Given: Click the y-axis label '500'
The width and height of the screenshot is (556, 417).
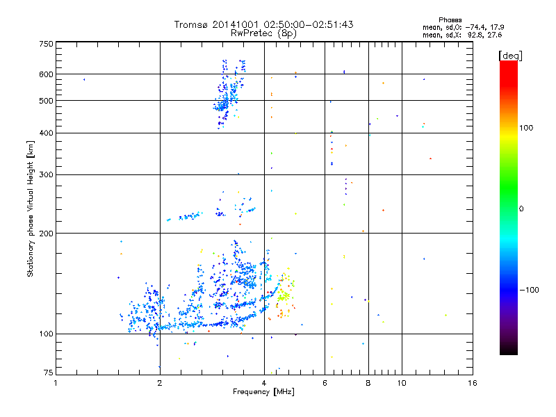Looking at the screenshot, I should tap(47, 101).
